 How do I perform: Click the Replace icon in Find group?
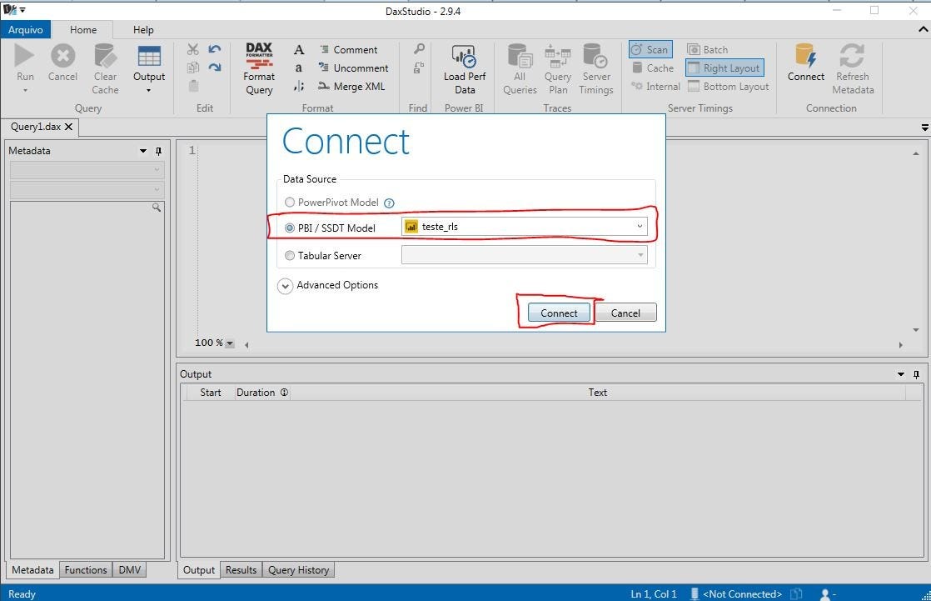pos(419,68)
